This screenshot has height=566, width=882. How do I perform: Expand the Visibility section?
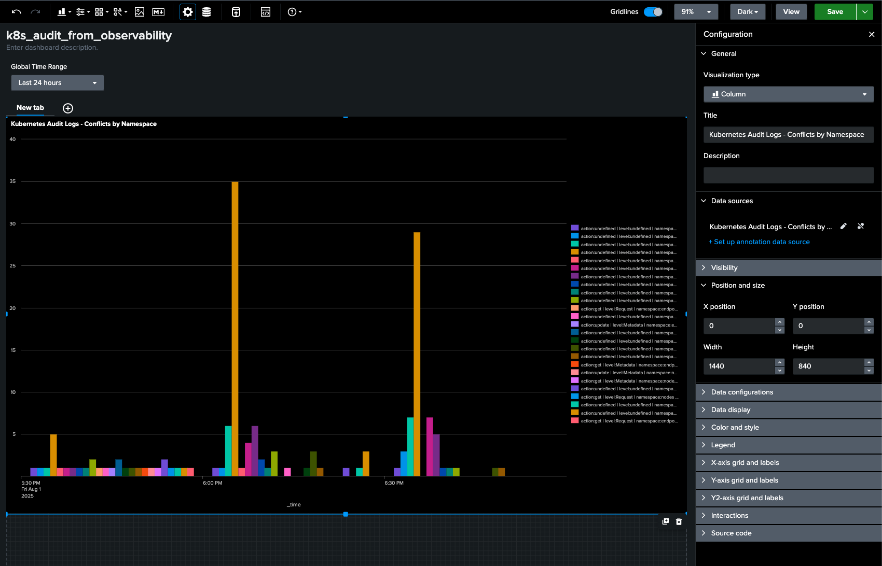pyautogui.click(x=724, y=267)
